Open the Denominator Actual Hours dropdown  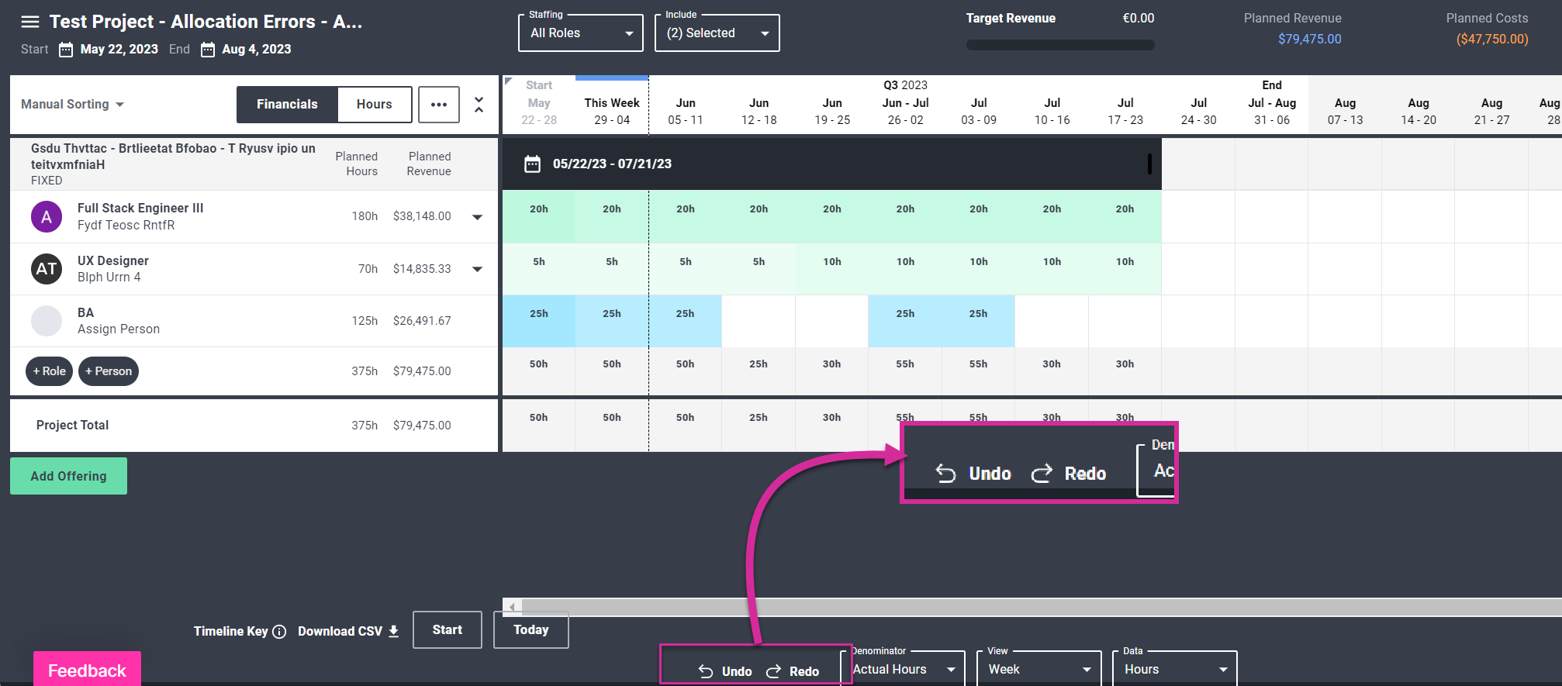904,669
